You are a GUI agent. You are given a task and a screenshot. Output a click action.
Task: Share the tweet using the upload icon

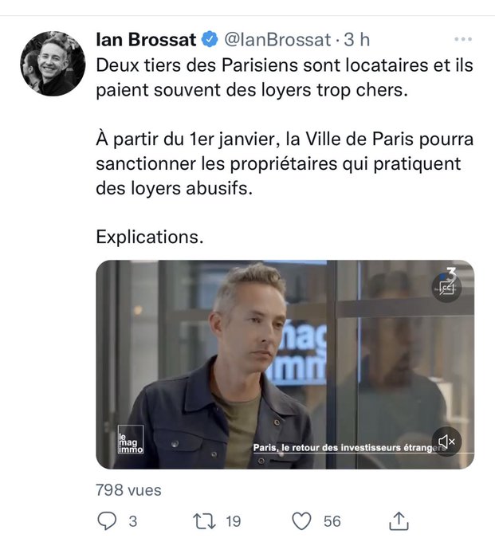(x=399, y=521)
